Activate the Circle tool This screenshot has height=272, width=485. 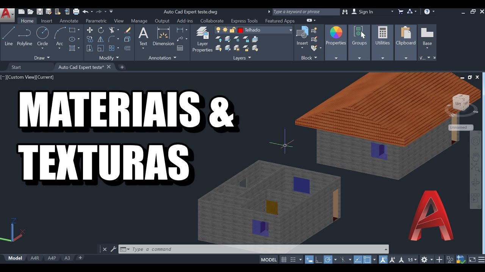(42, 36)
